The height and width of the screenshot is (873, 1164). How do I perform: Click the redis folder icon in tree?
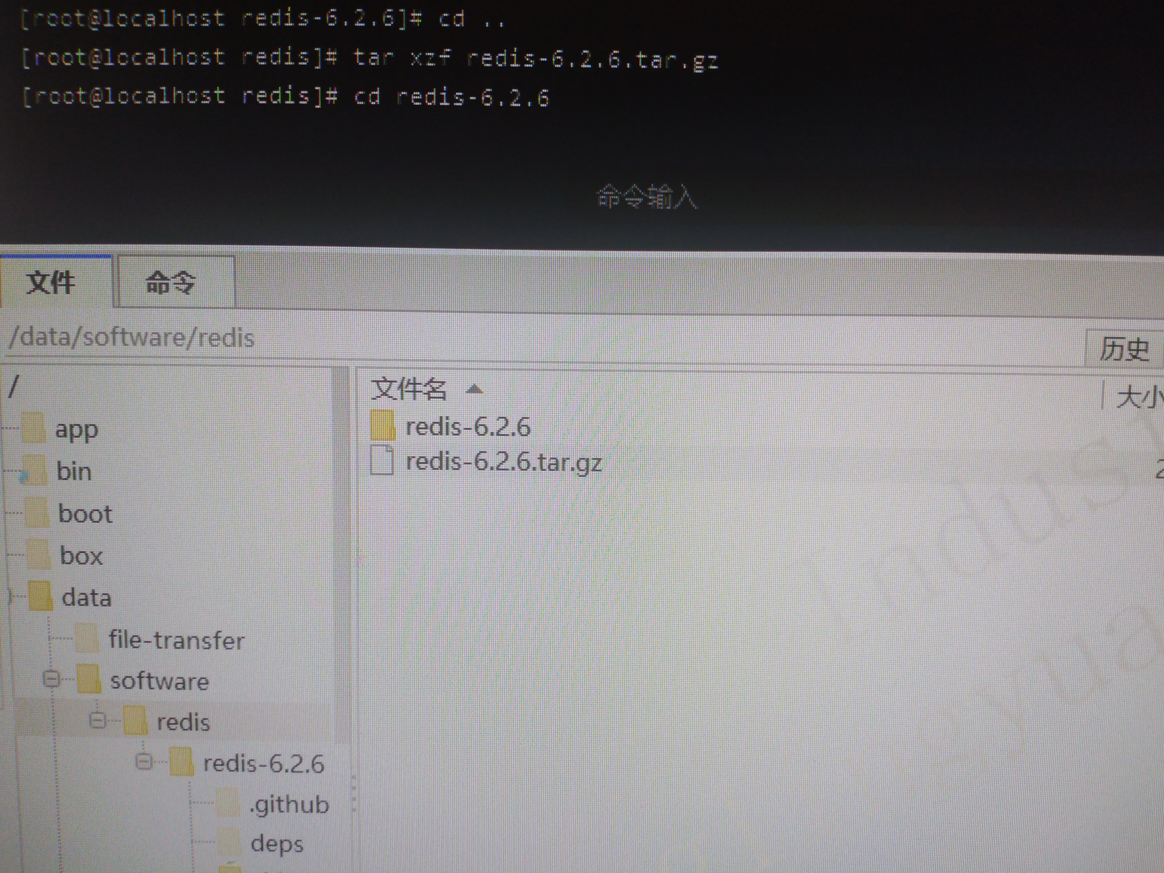click(x=135, y=721)
